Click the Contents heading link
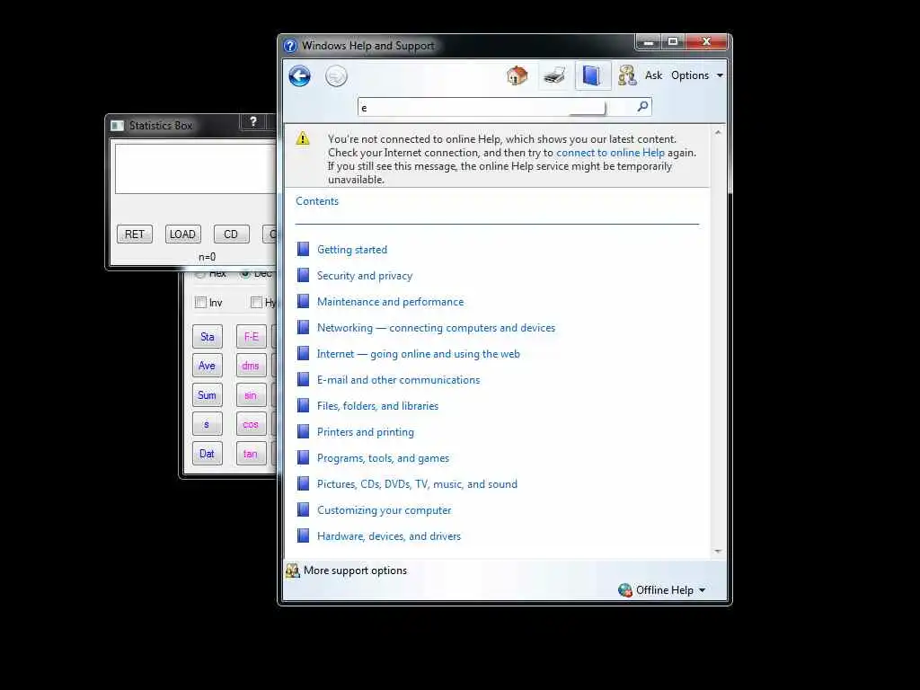The height and width of the screenshot is (690, 920). [x=317, y=201]
